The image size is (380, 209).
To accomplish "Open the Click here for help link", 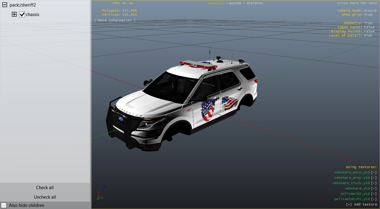I will click(357, 3).
